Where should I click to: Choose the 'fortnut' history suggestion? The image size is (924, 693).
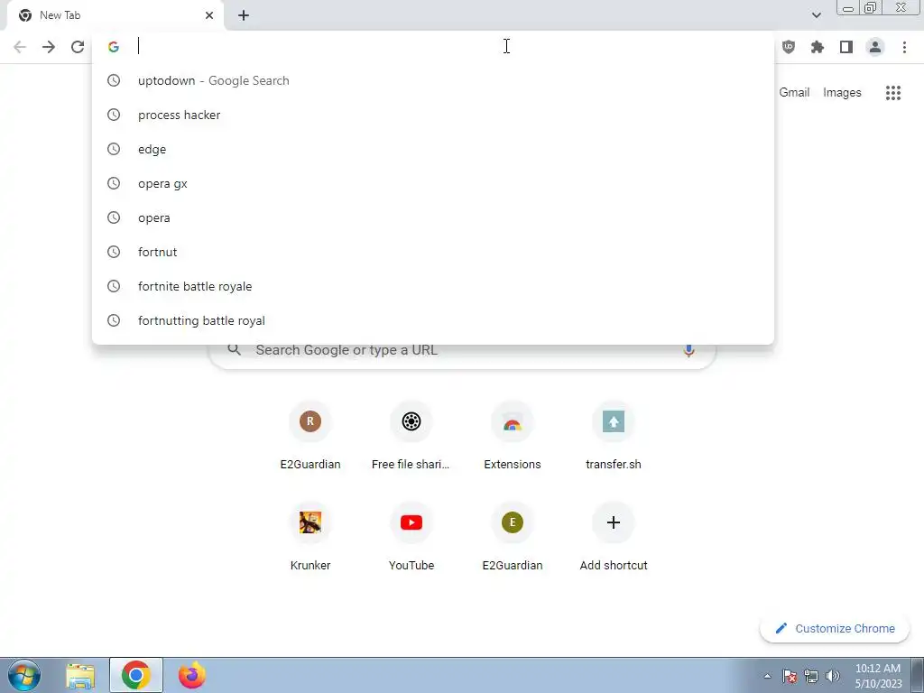click(x=433, y=252)
